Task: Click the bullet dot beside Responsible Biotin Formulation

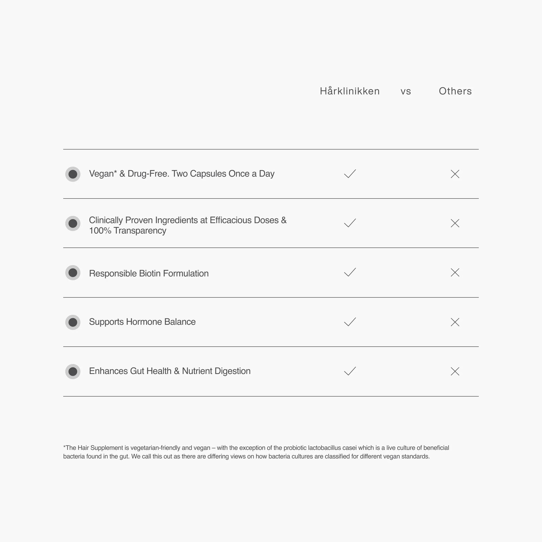Action: pyautogui.click(x=73, y=273)
